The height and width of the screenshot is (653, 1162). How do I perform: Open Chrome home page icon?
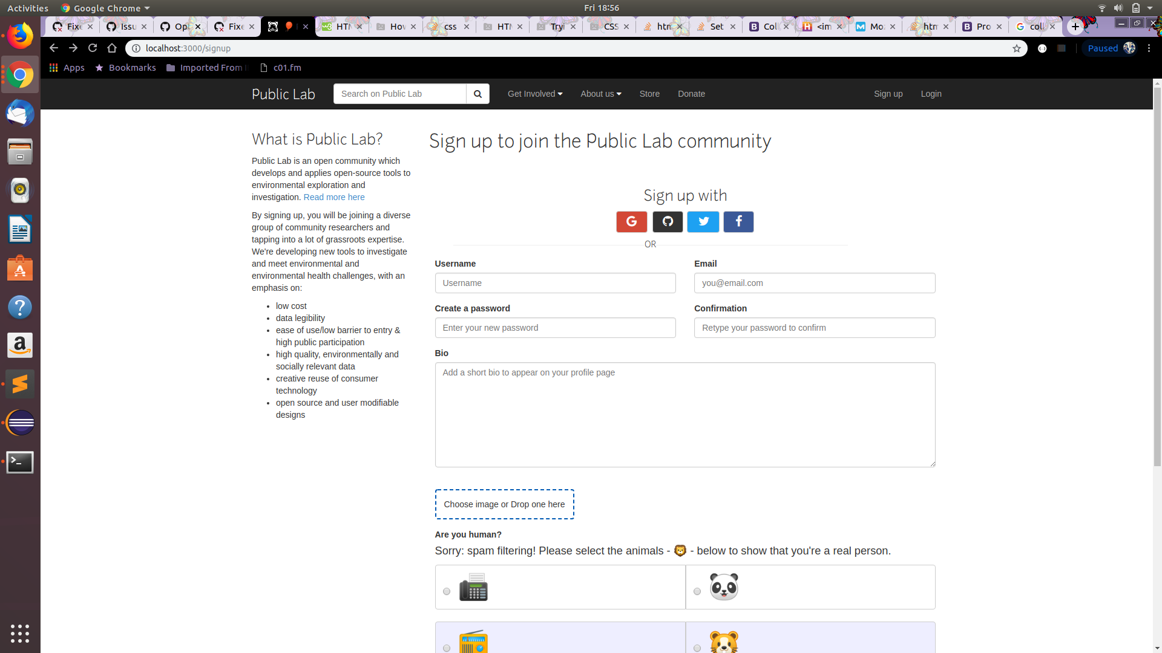point(112,48)
